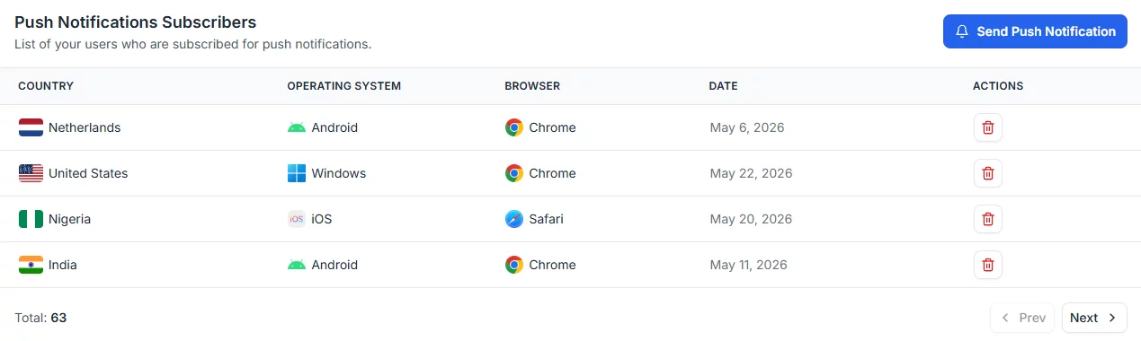The width and height of the screenshot is (1141, 341).
Task: Click the United States flag icon
Action: pos(31,173)
